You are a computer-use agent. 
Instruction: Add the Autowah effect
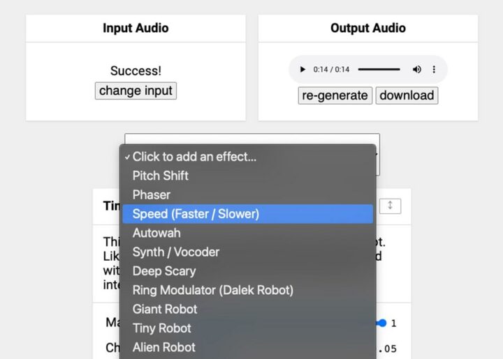(x=156, y=233)
